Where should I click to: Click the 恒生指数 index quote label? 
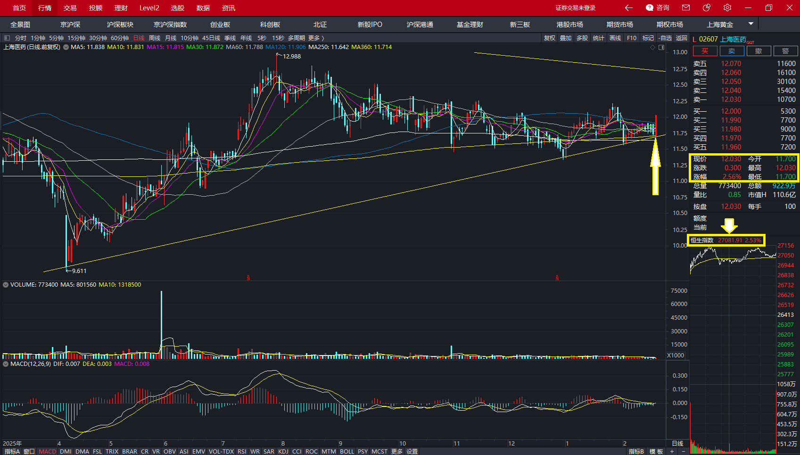tap(702, 240)
